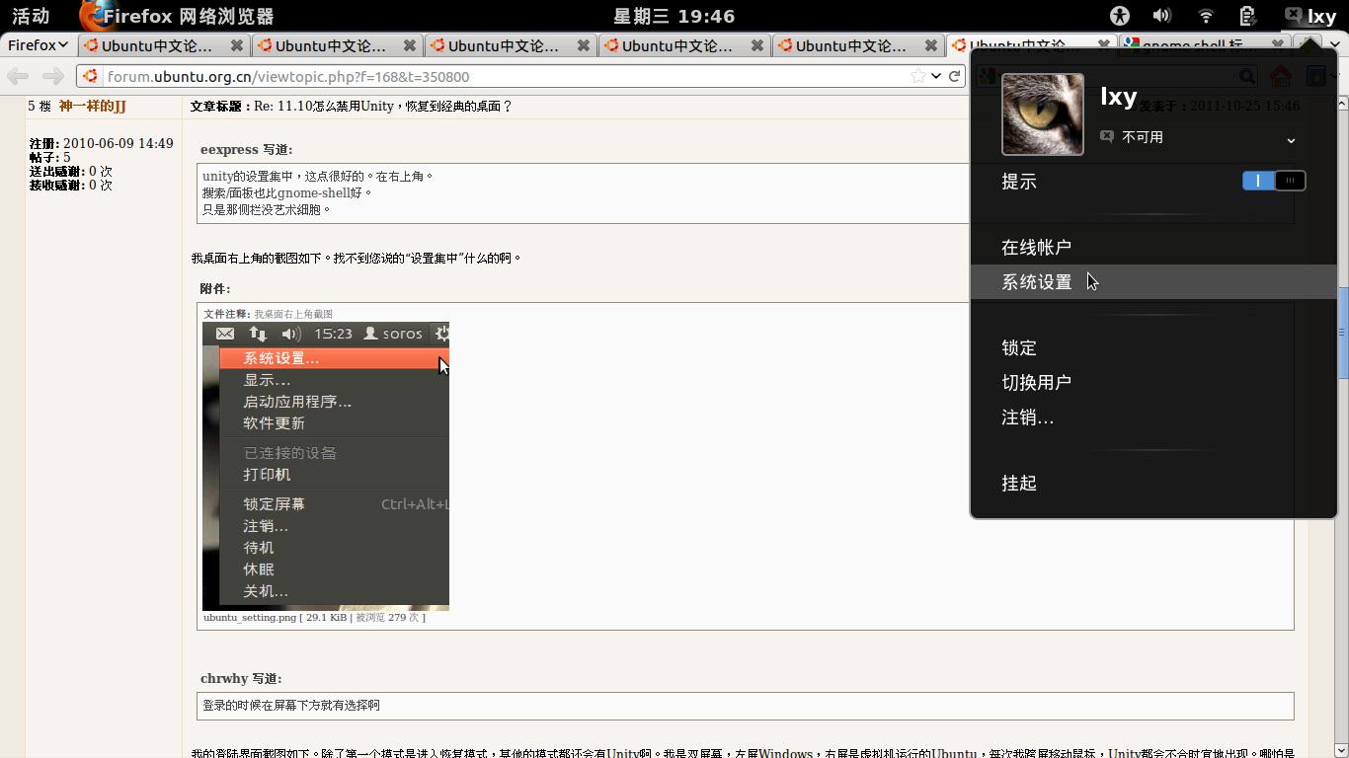Open the address bar history dropdown
Screen dimensions: 1349x758
935,76
